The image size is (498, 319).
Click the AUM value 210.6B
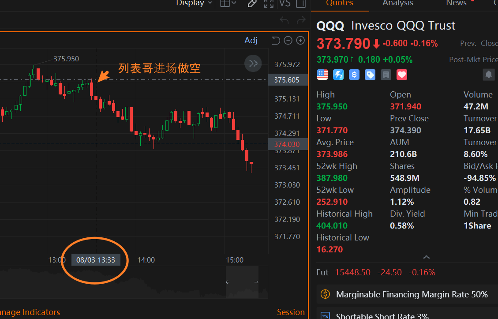(403, 154)
